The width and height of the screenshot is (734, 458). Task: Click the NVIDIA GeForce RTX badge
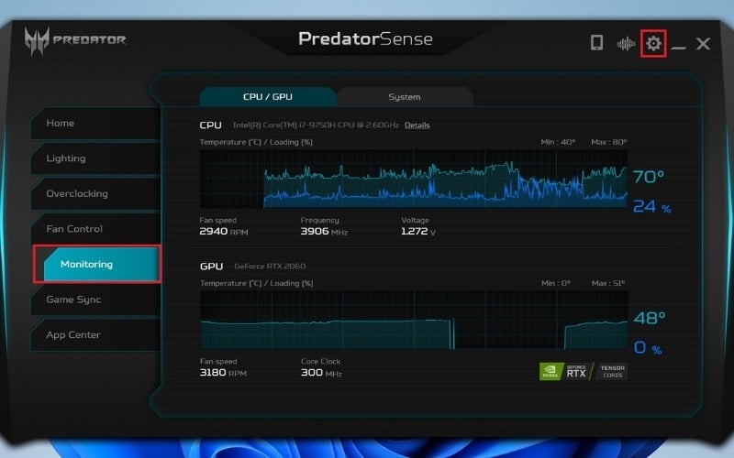[x=566, y=372]
